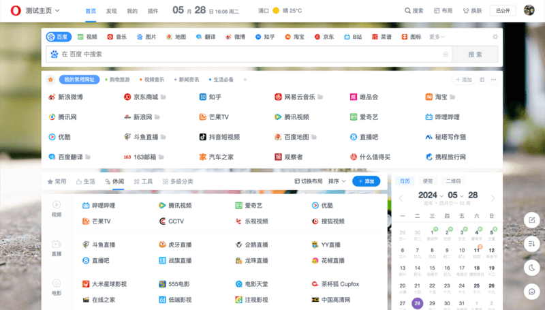Click the 新浪微博 site icon
545x310 pixels.
pyautogui.click(x=52, y=97)
